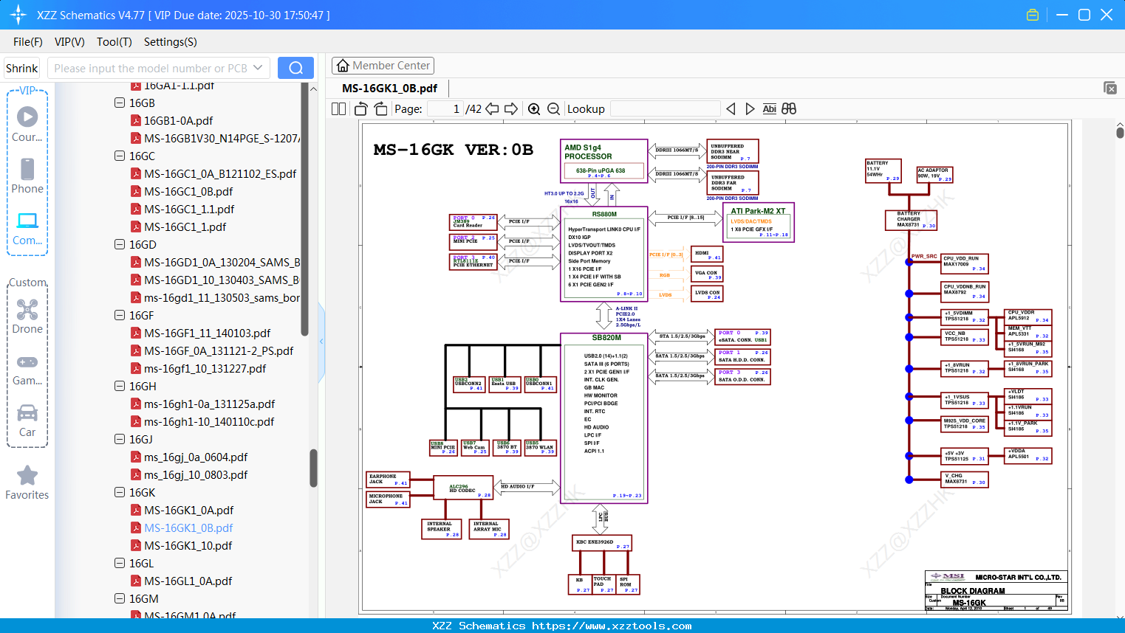Viewport: 1125px width, 633px height.
Task: Open the Game console category icon
Action: [27, 369]
